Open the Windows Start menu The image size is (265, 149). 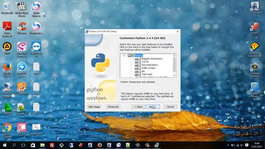pos(5,145)
